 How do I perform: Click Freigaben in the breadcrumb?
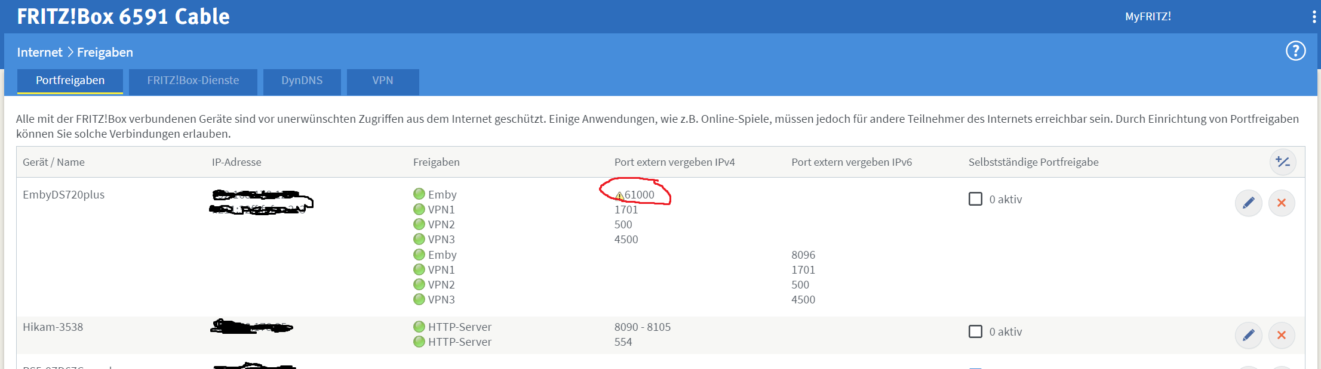pyautogui.click(x=105, y=52)
